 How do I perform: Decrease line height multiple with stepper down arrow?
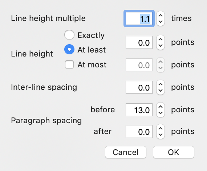(x=161, y=22)
